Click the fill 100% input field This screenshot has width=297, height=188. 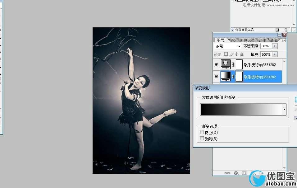pos(266,54)
